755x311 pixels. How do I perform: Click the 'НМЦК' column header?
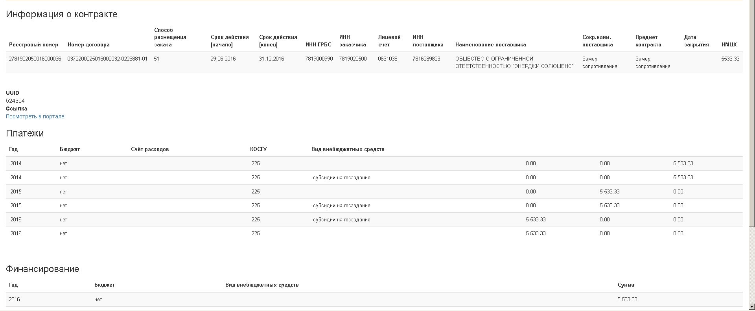coord(729,45)
